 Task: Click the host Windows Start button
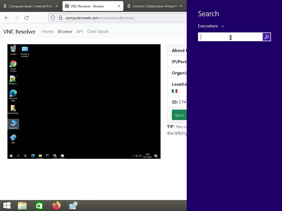pyautogui.click(x=7, y=206)
